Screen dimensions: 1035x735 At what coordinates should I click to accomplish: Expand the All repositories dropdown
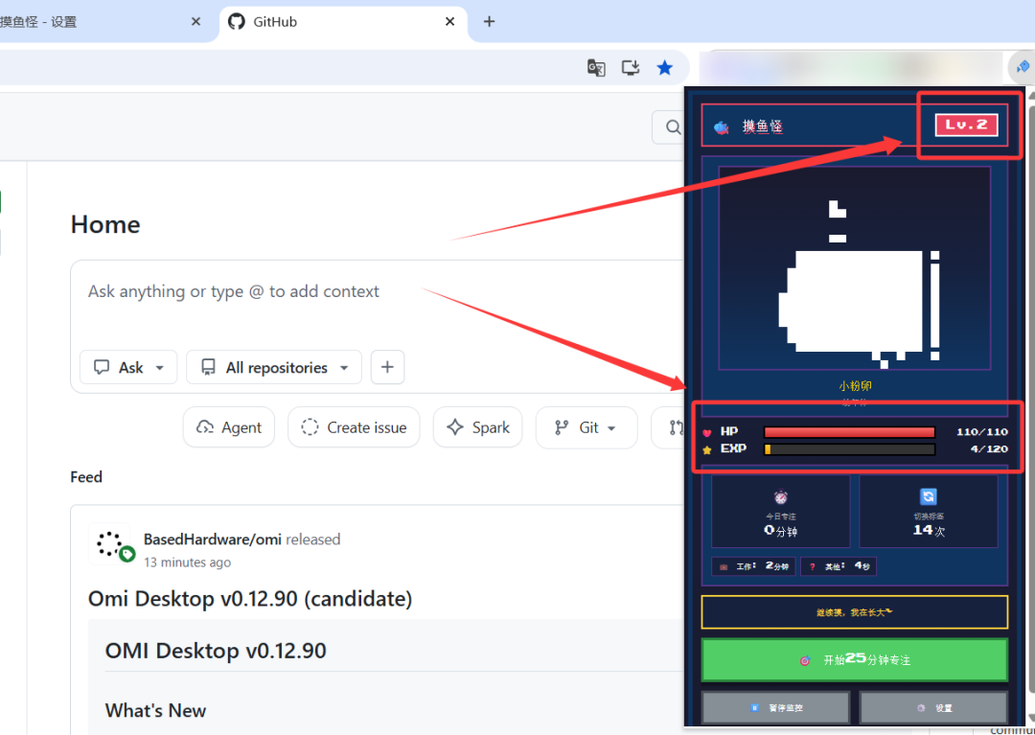274,367
